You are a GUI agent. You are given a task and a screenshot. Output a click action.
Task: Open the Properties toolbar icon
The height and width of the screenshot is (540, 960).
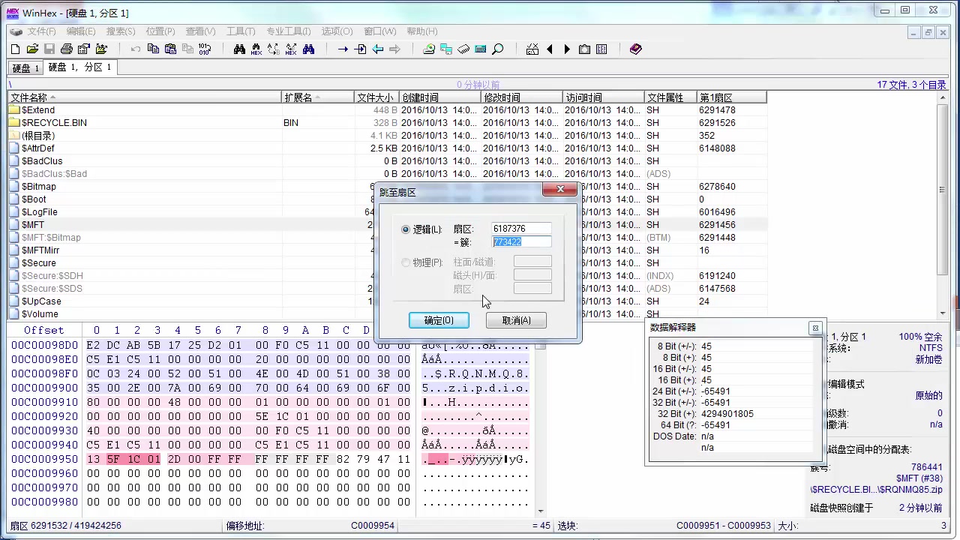[84, 49]
